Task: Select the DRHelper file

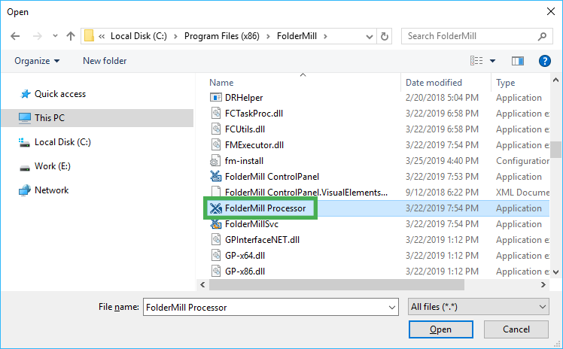Action: click(244, 98)
